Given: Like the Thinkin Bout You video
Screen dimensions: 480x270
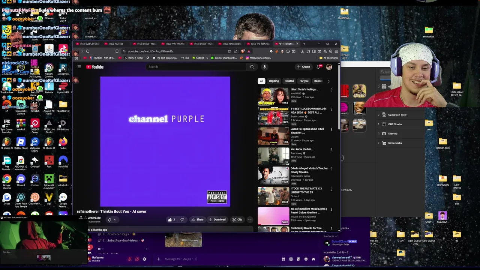Looking at the screenshot, I should tap(171, 220).
